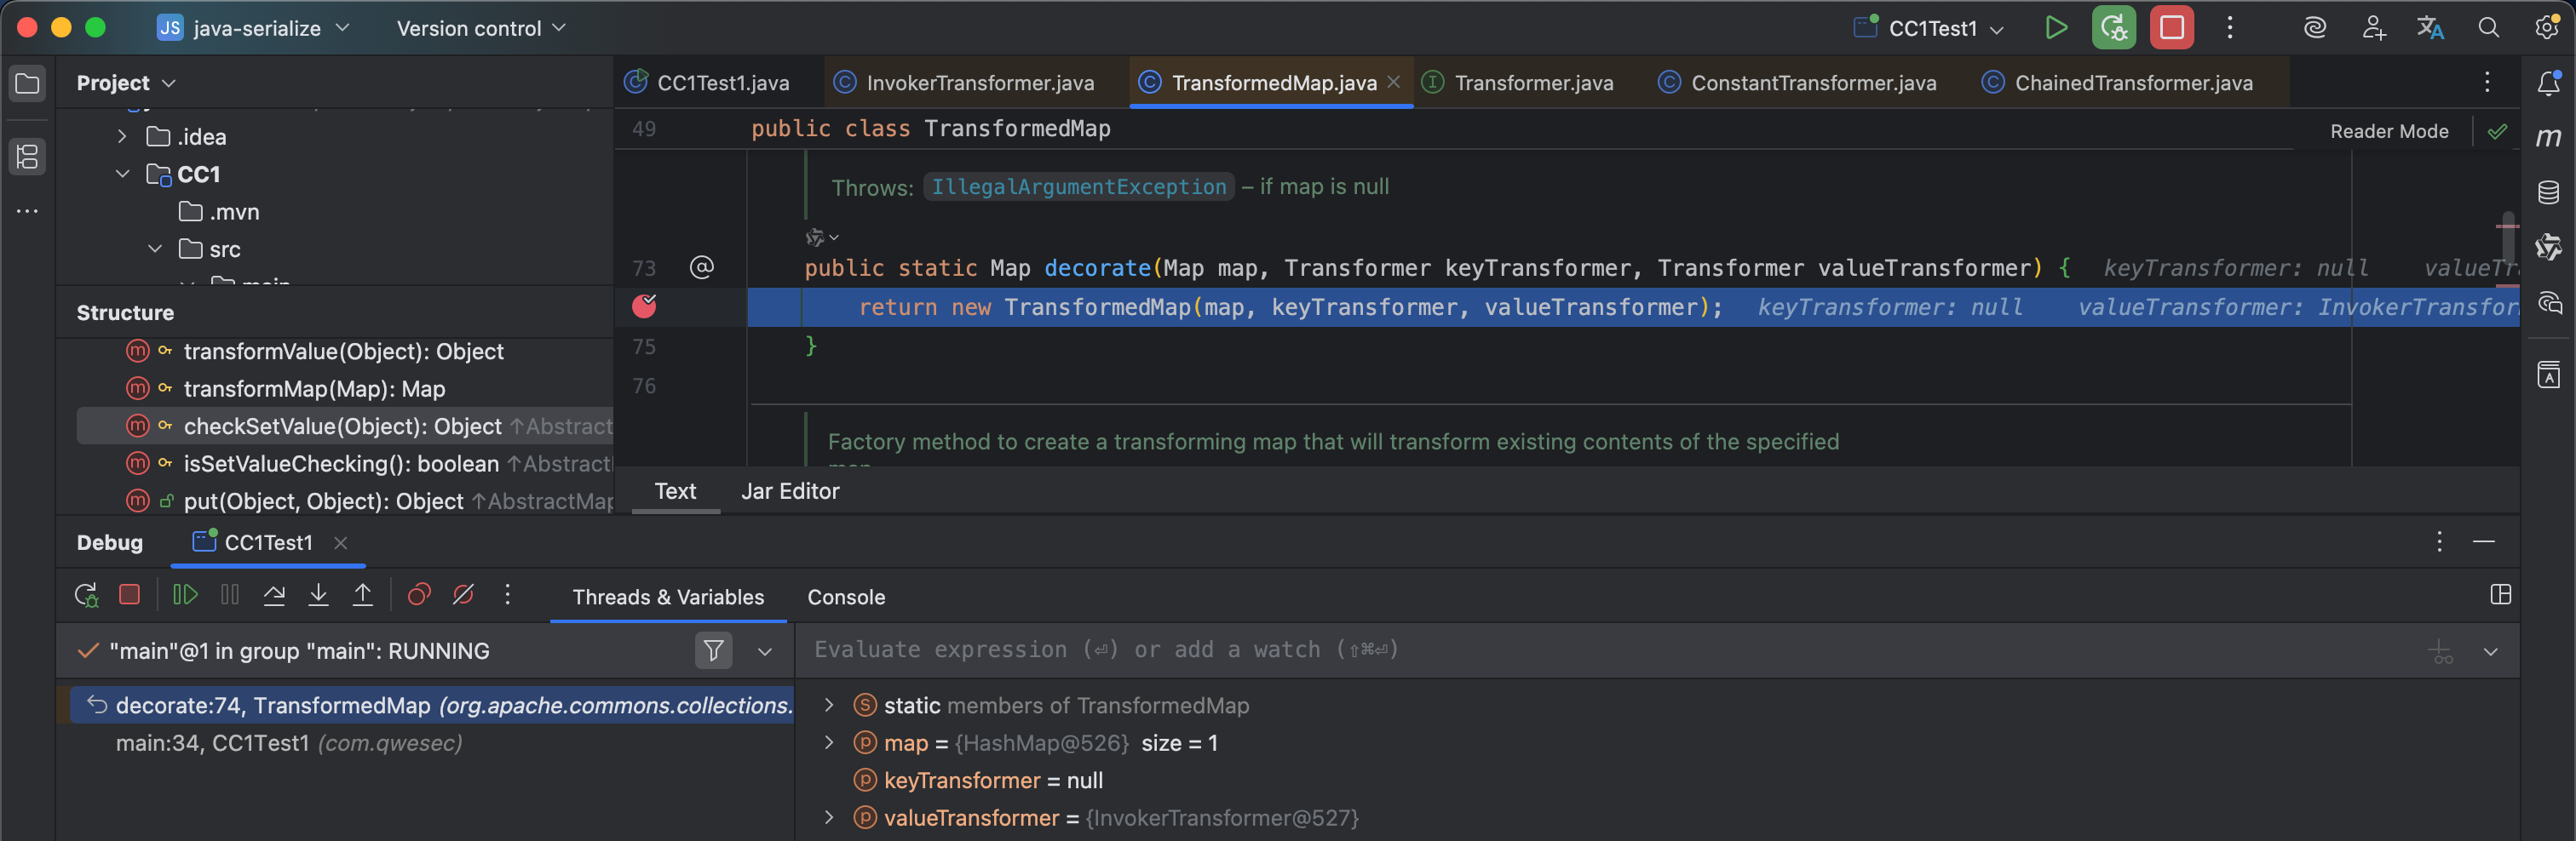Image resolution: width=2576 pixels, height=841 pixels.
Task: Expand the .idea folder in Project tree
Action: point(122,137)
